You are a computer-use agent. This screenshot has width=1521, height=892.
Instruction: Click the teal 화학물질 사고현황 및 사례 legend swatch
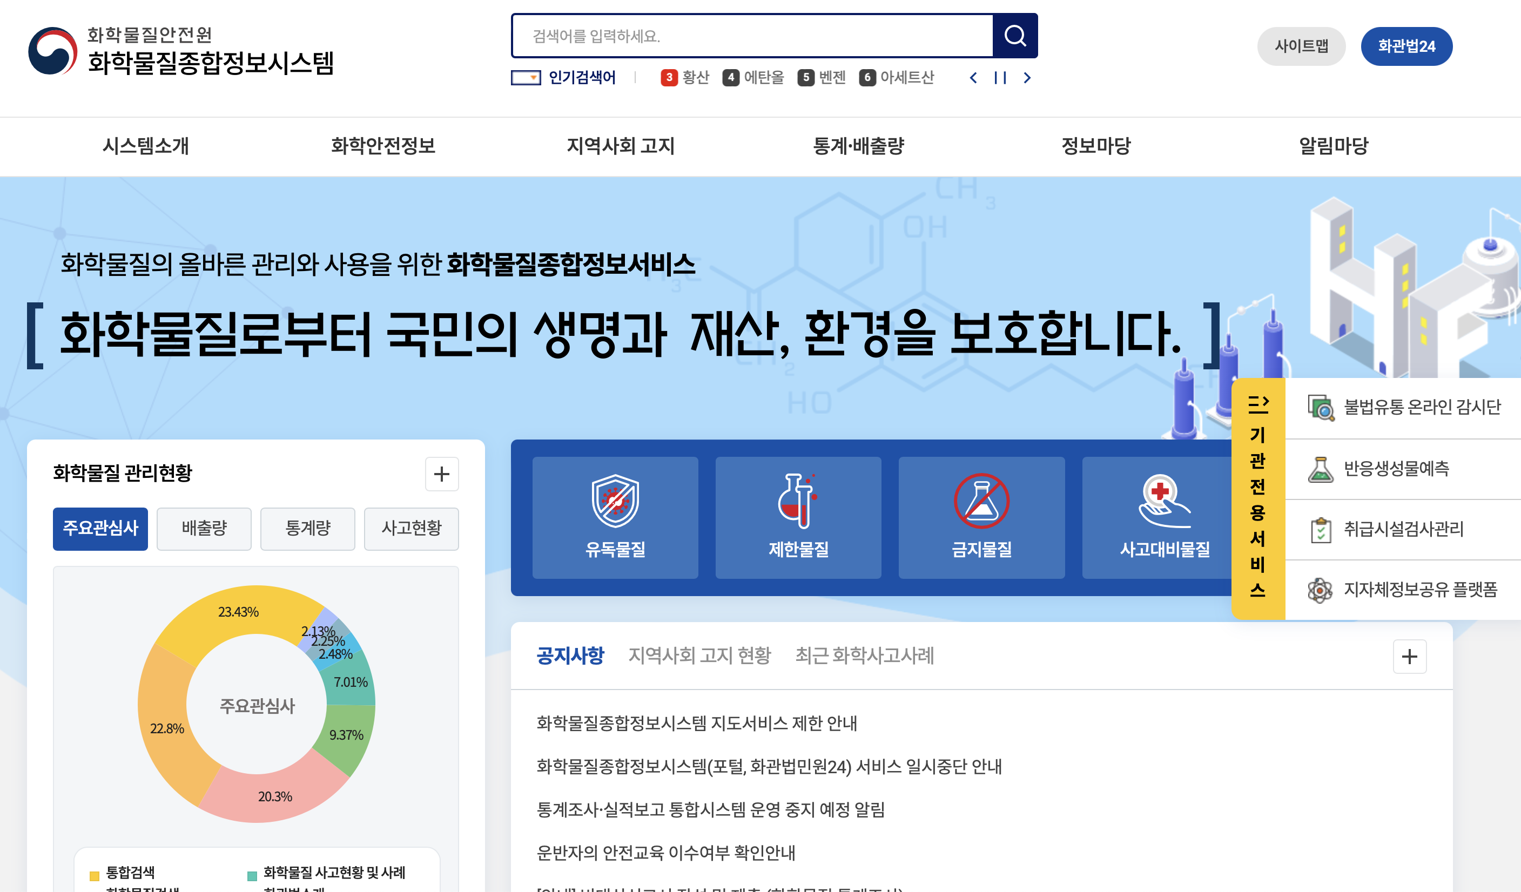click(x=252, y=876)
